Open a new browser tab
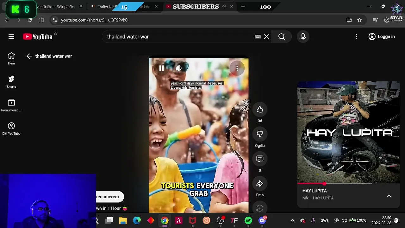Image resolution: width=405 pixels, height=228 pixels. (x=243, y=6)
